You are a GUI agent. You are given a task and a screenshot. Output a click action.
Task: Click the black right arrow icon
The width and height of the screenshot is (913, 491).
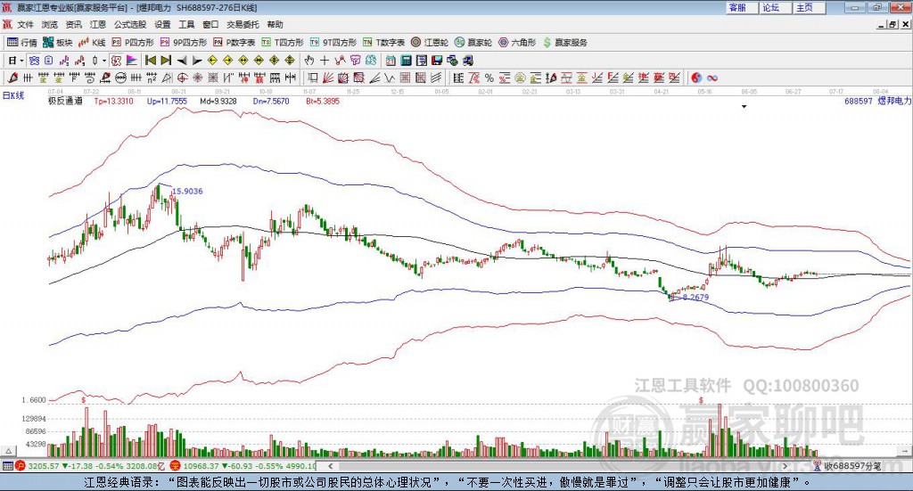(x=197, y=61)
